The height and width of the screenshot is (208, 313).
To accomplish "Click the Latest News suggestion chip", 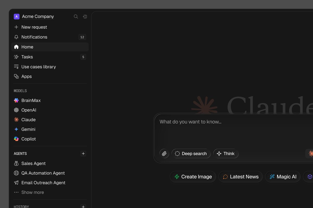I will [240, 177].
